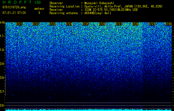
Task: Click the 0730 time marker
Action: point(168,24)
